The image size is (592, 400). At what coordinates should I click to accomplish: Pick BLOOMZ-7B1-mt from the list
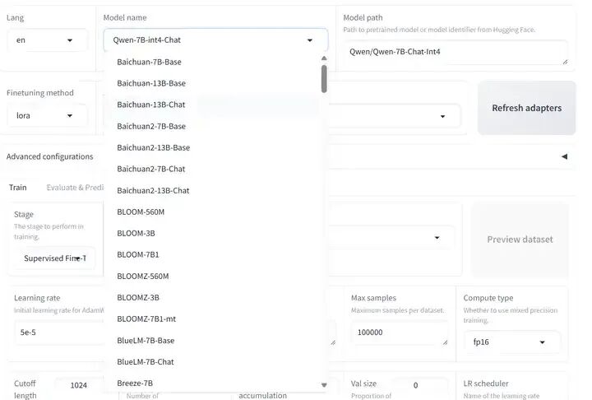coord(145,319)
